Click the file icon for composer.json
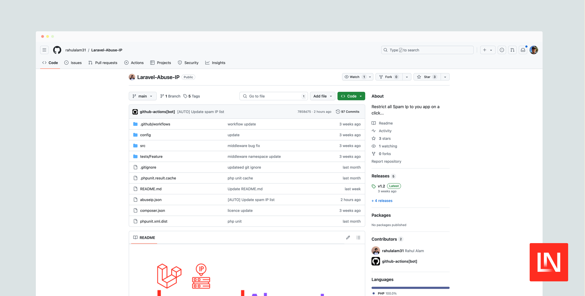Image resolution: width=585 pixels, height=296 pixels. click(x=135, y=210)
